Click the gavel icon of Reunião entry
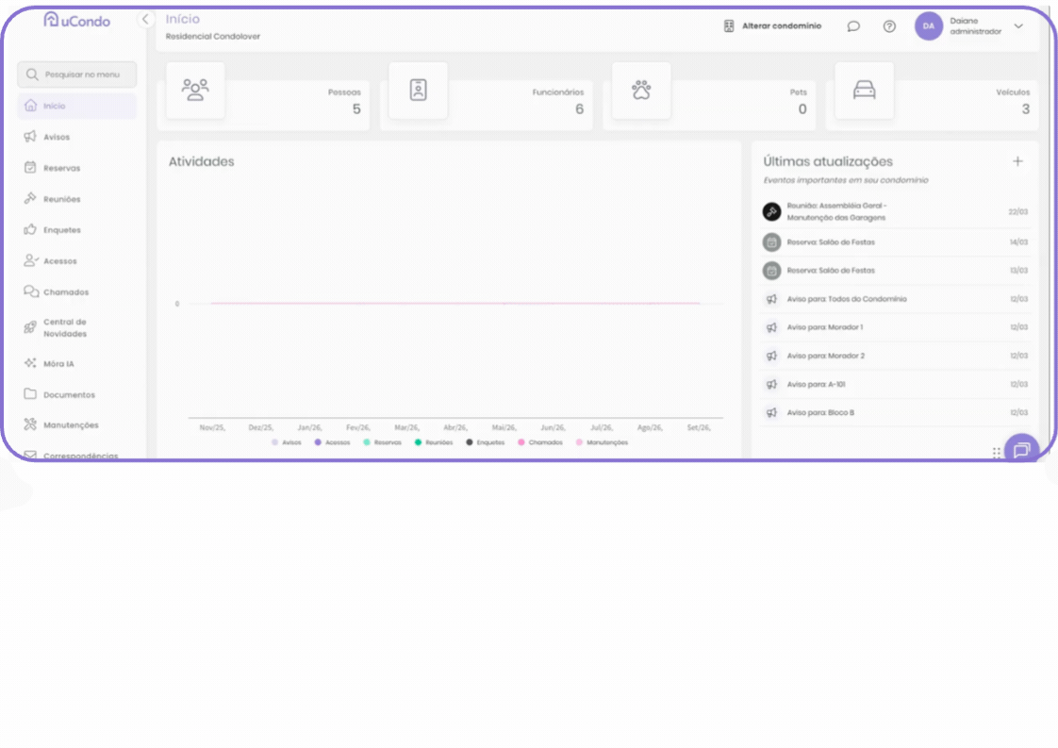 coord(771,212)
